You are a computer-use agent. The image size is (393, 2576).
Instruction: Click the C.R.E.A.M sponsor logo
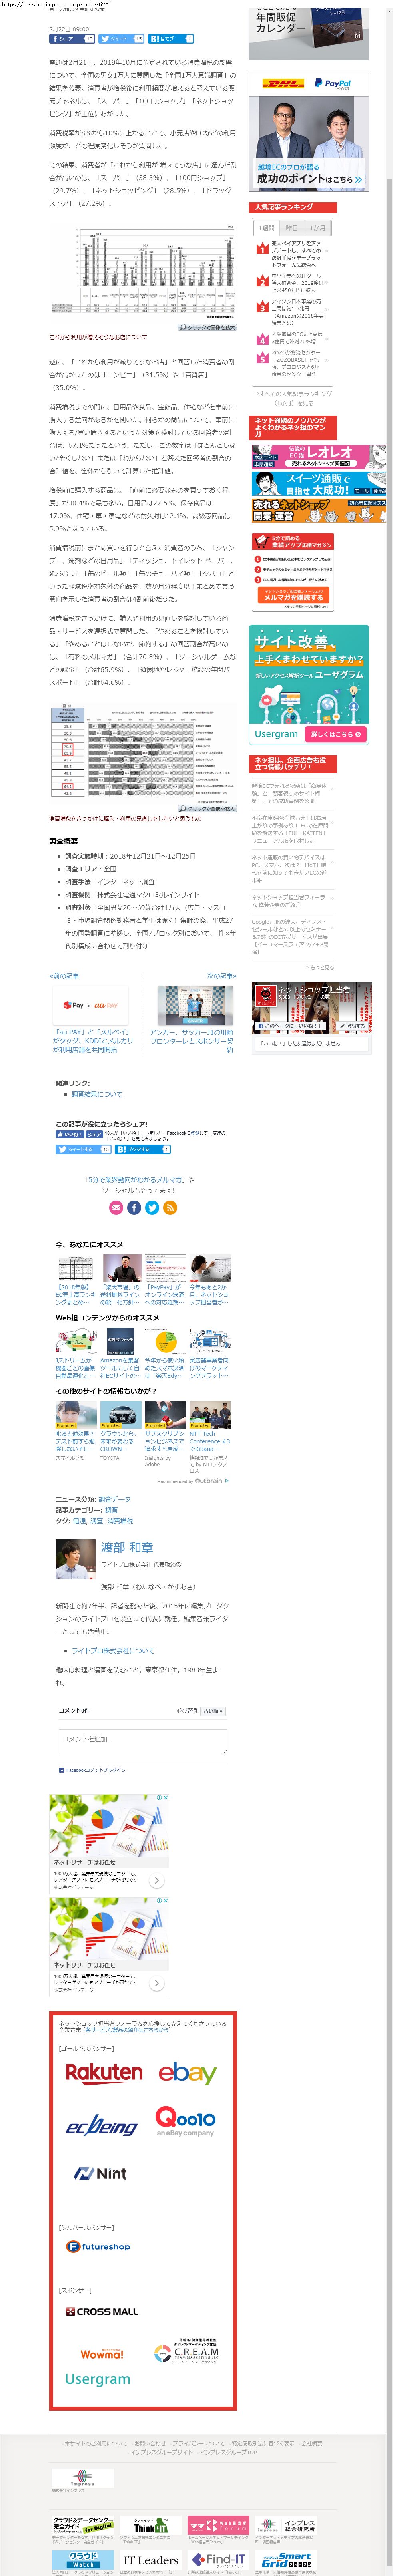[x=187, y=2351]
